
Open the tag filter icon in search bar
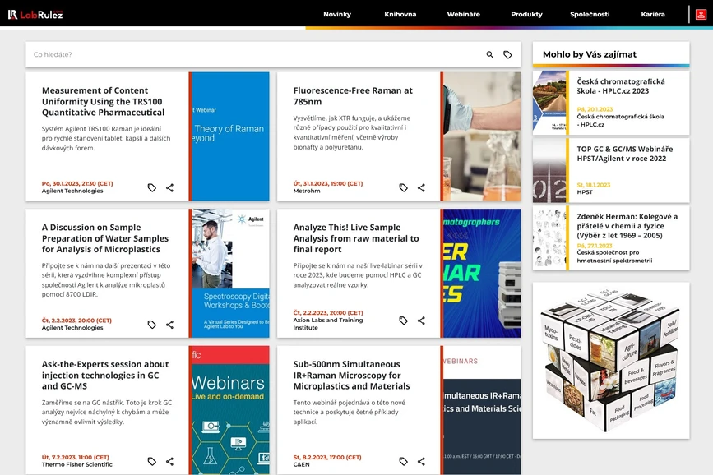pyautogui.click(x=507, y=54)
